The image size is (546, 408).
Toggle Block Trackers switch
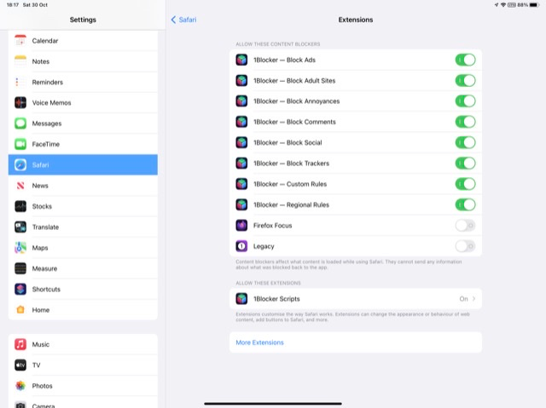click(x=465, y=163)
